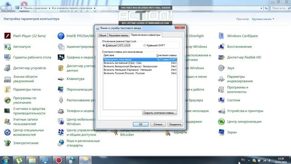The height and width of the screenshot is (164, 291).
Task: Select row Включить Русский (Россия)
Action: (140, 73)
